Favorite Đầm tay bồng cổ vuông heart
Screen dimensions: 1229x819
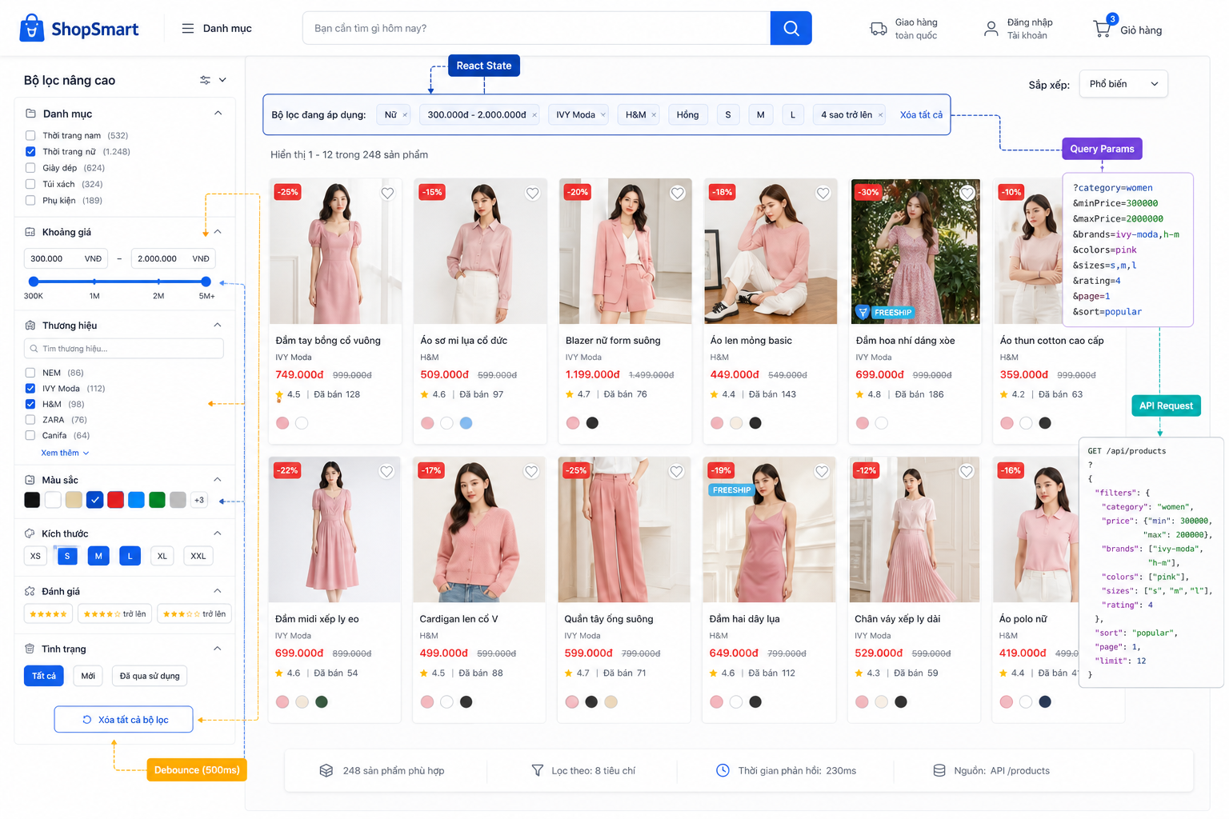[387, 193]
